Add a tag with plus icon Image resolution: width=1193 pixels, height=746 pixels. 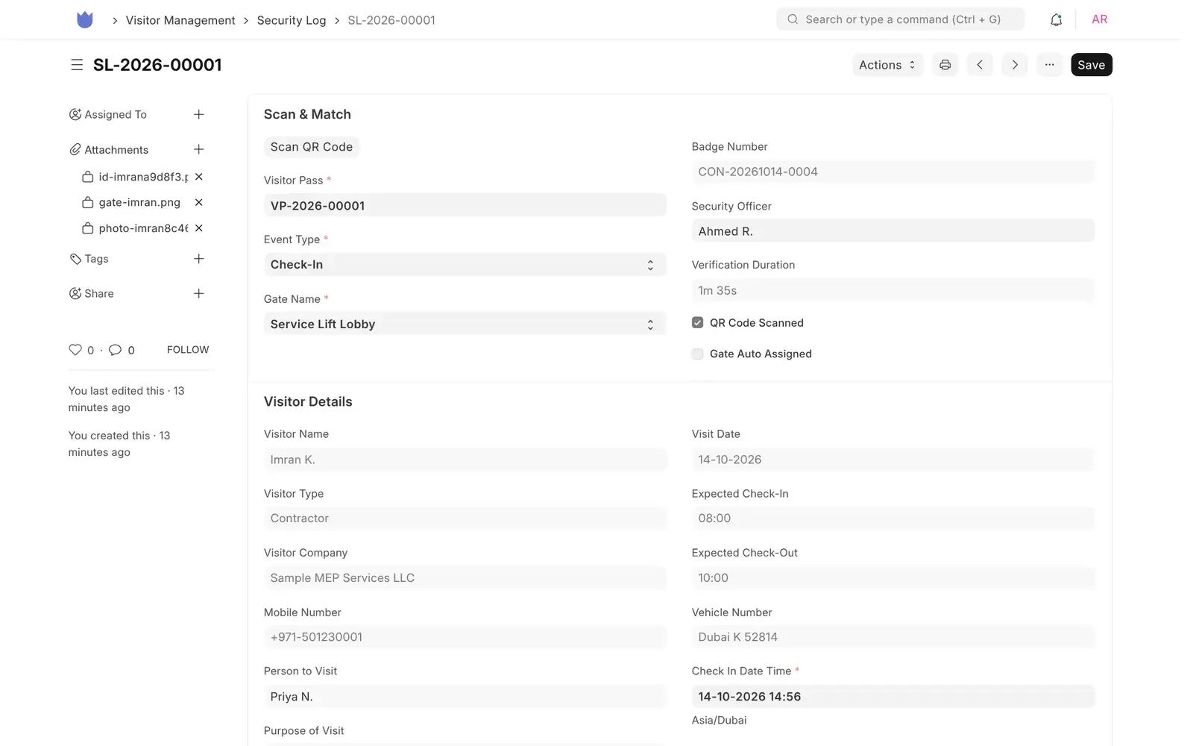pyautogui.click(x=199, y=259)
